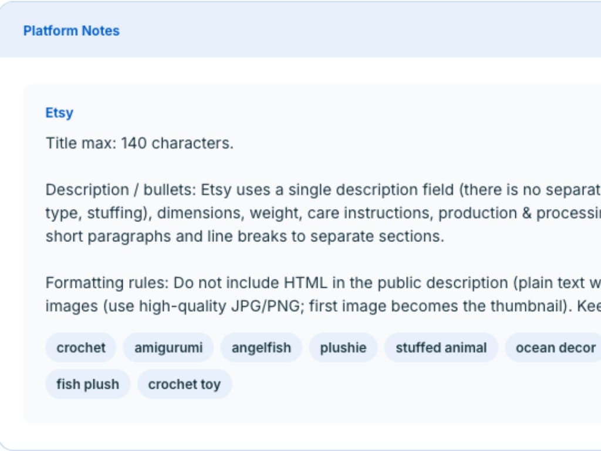The image size is (601, 451).
Task: Select the first tag in the row
Action: (80, 347)
